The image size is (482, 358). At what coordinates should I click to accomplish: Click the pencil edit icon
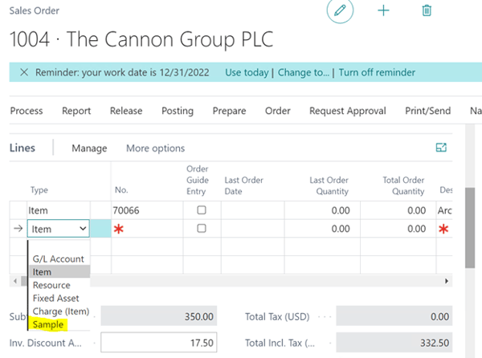340,10
